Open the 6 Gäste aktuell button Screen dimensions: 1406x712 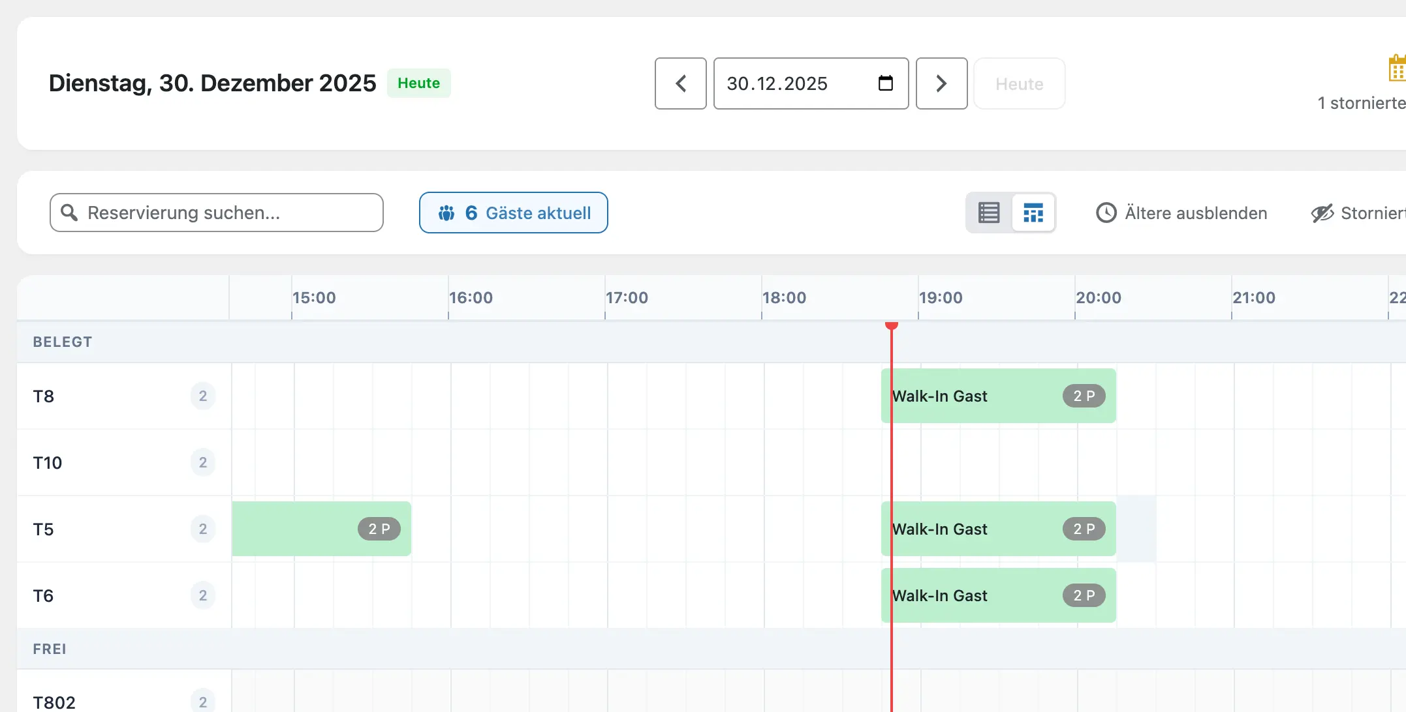pos(513,213)
